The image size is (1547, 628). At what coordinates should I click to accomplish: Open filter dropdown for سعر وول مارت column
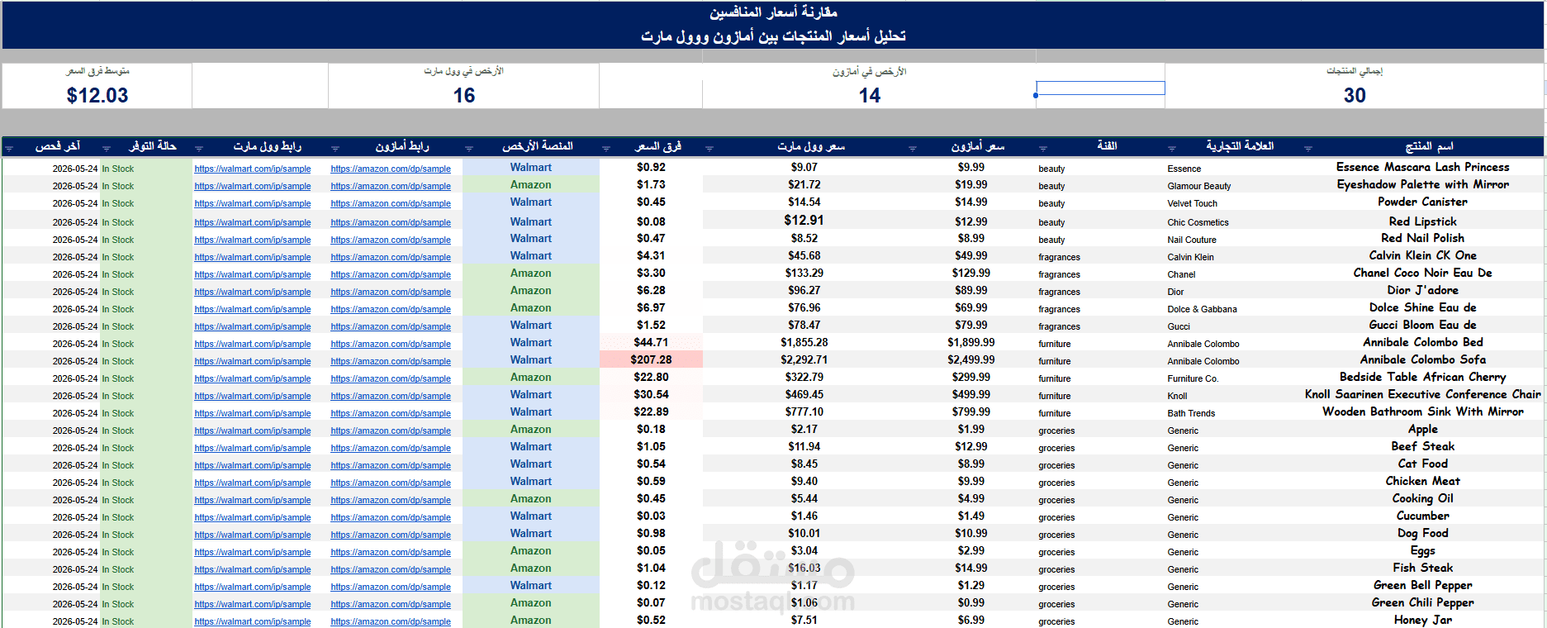pyautogui.click(x=709, y=149)
